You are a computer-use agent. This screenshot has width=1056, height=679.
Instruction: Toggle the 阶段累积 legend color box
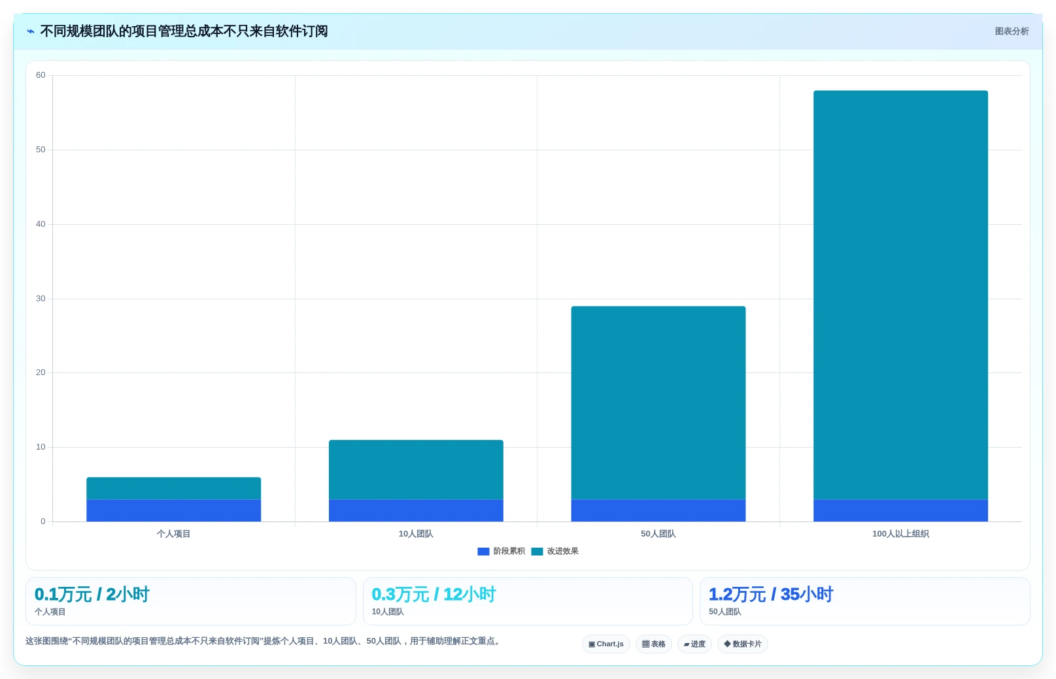(483, 552)
